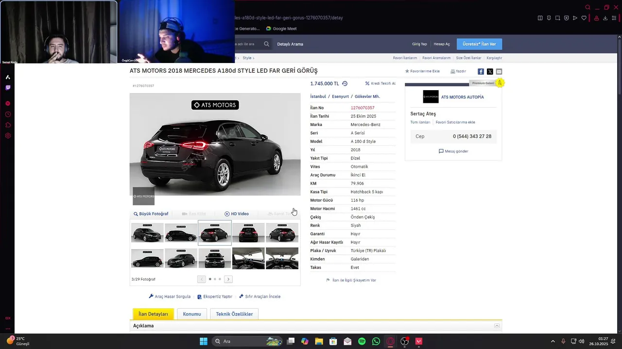Viewport: 622px width, 349px height.
Task: Click the red player icon in sidebar
Action: coord(8,104)
